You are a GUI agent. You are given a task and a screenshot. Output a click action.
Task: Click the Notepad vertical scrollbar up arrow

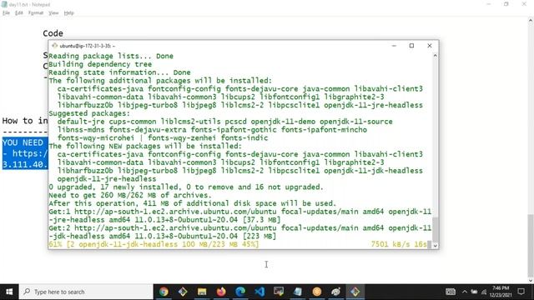click(531, 20)
